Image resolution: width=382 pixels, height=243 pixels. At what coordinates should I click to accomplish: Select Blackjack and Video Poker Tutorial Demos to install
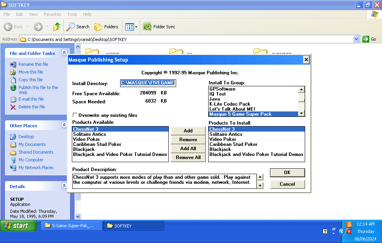click(x=256, y=154)
